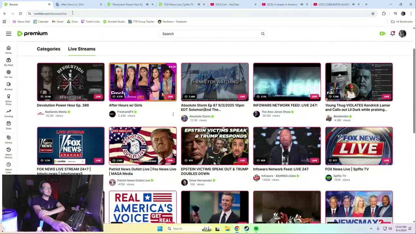Image resolution: width=416 pixels, height=234 pixels.
Task: Close the Browse browser tab
Action: (x=49, y=5)
